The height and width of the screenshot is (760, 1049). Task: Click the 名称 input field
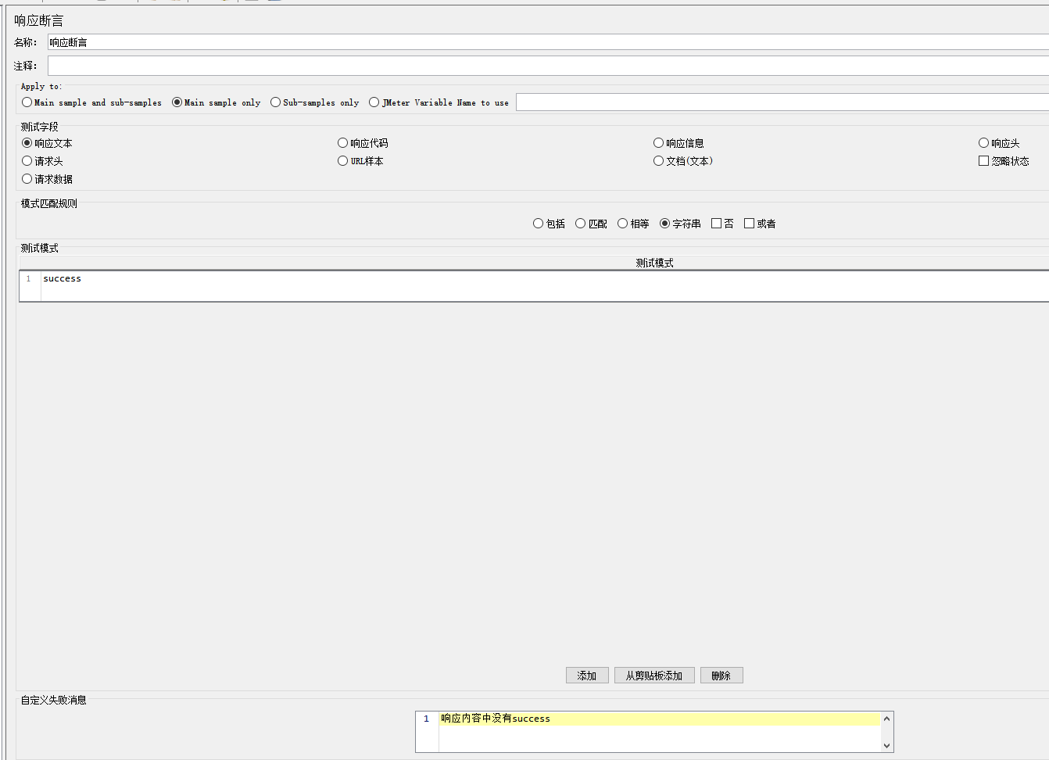point(547,42)
